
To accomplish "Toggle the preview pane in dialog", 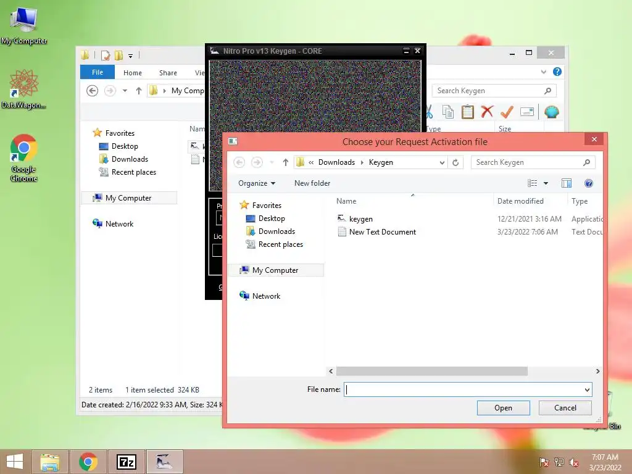I will click(x=567, y=183).
